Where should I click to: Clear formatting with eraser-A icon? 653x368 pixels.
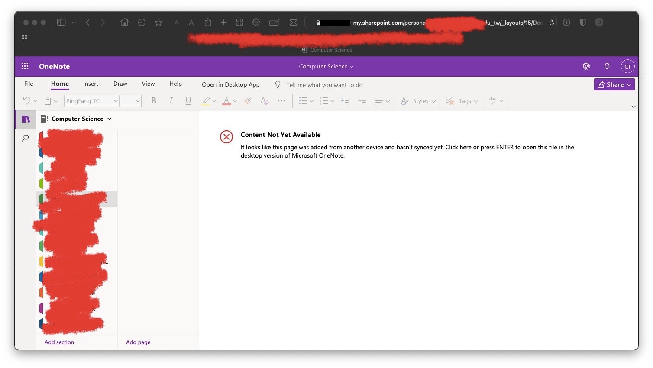point(265,101)
